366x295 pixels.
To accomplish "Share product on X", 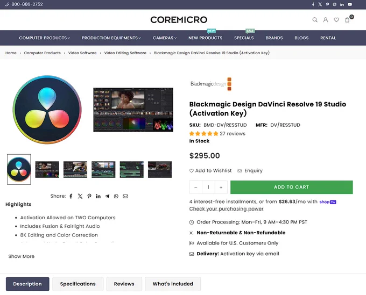I will point(80,196).
